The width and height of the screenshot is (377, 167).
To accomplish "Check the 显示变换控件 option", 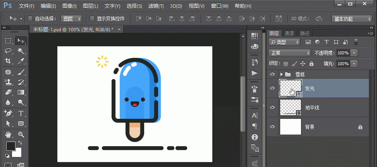I will point(92,19).
